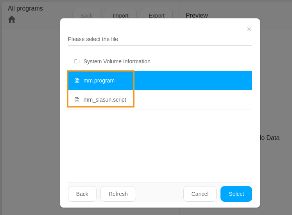Click the Preview panel heading

click(197, 16)
